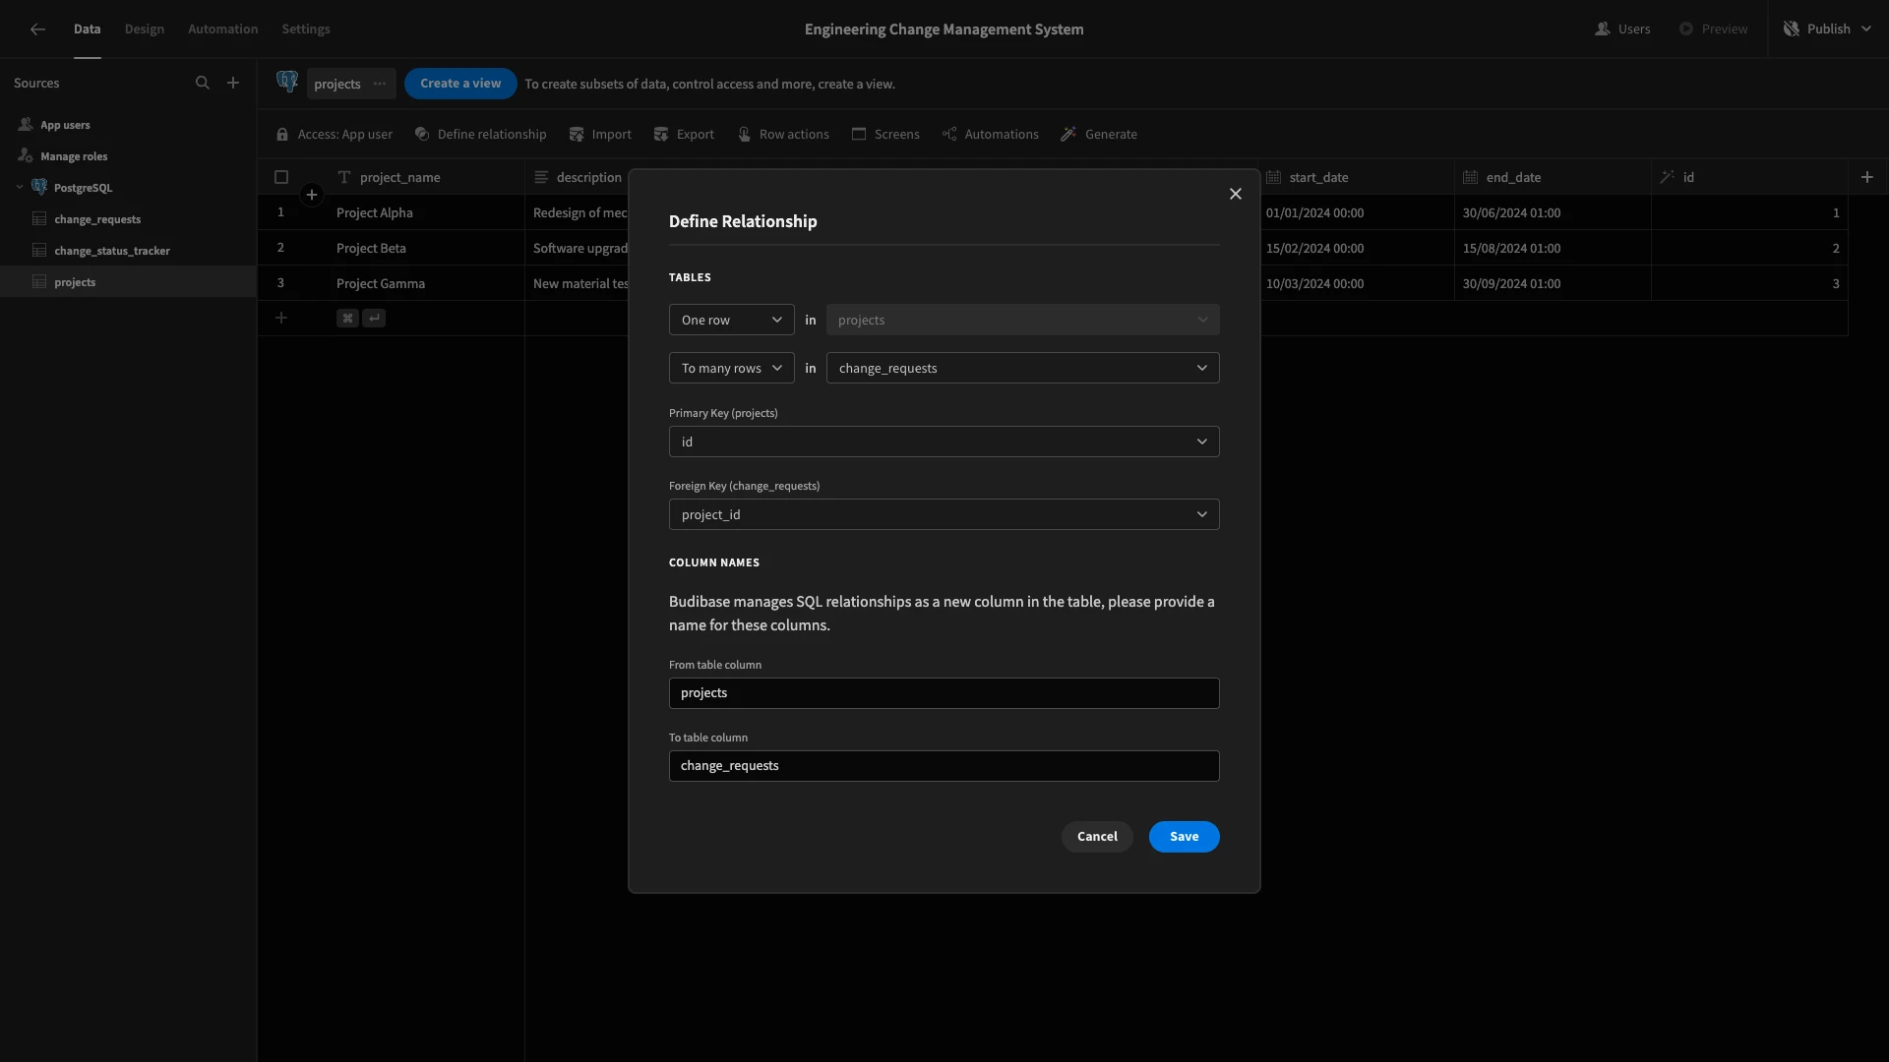1889x1062 pixels.
Task: Toggle the select-all rows checkbox
Action: (x=281, y=177)
